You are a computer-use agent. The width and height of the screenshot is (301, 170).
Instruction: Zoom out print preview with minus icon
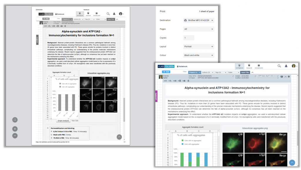pos(15,136)
